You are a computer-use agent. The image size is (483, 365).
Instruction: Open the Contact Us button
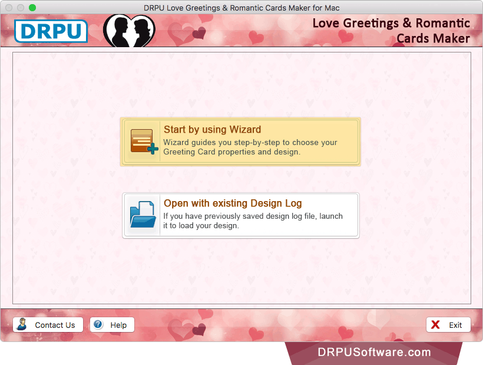[x=48, y=325]
